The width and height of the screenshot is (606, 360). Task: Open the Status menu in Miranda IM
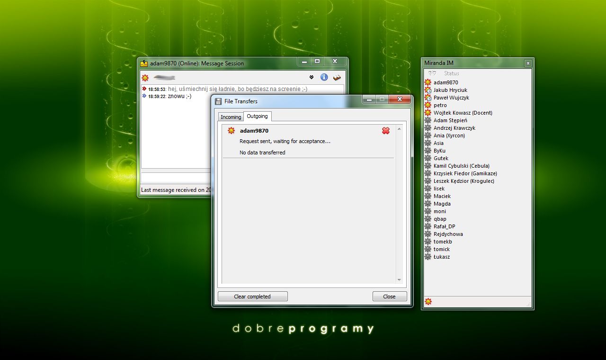[452, 73]
